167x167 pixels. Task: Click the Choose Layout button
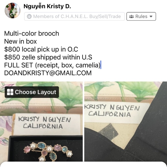coord(32,92)
